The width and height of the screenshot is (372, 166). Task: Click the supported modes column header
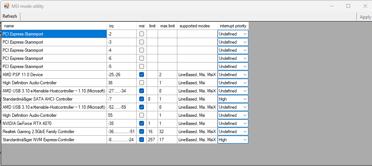click(197, 26)
